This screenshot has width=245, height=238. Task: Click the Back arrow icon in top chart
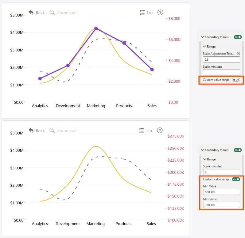(x=31, y=12)
